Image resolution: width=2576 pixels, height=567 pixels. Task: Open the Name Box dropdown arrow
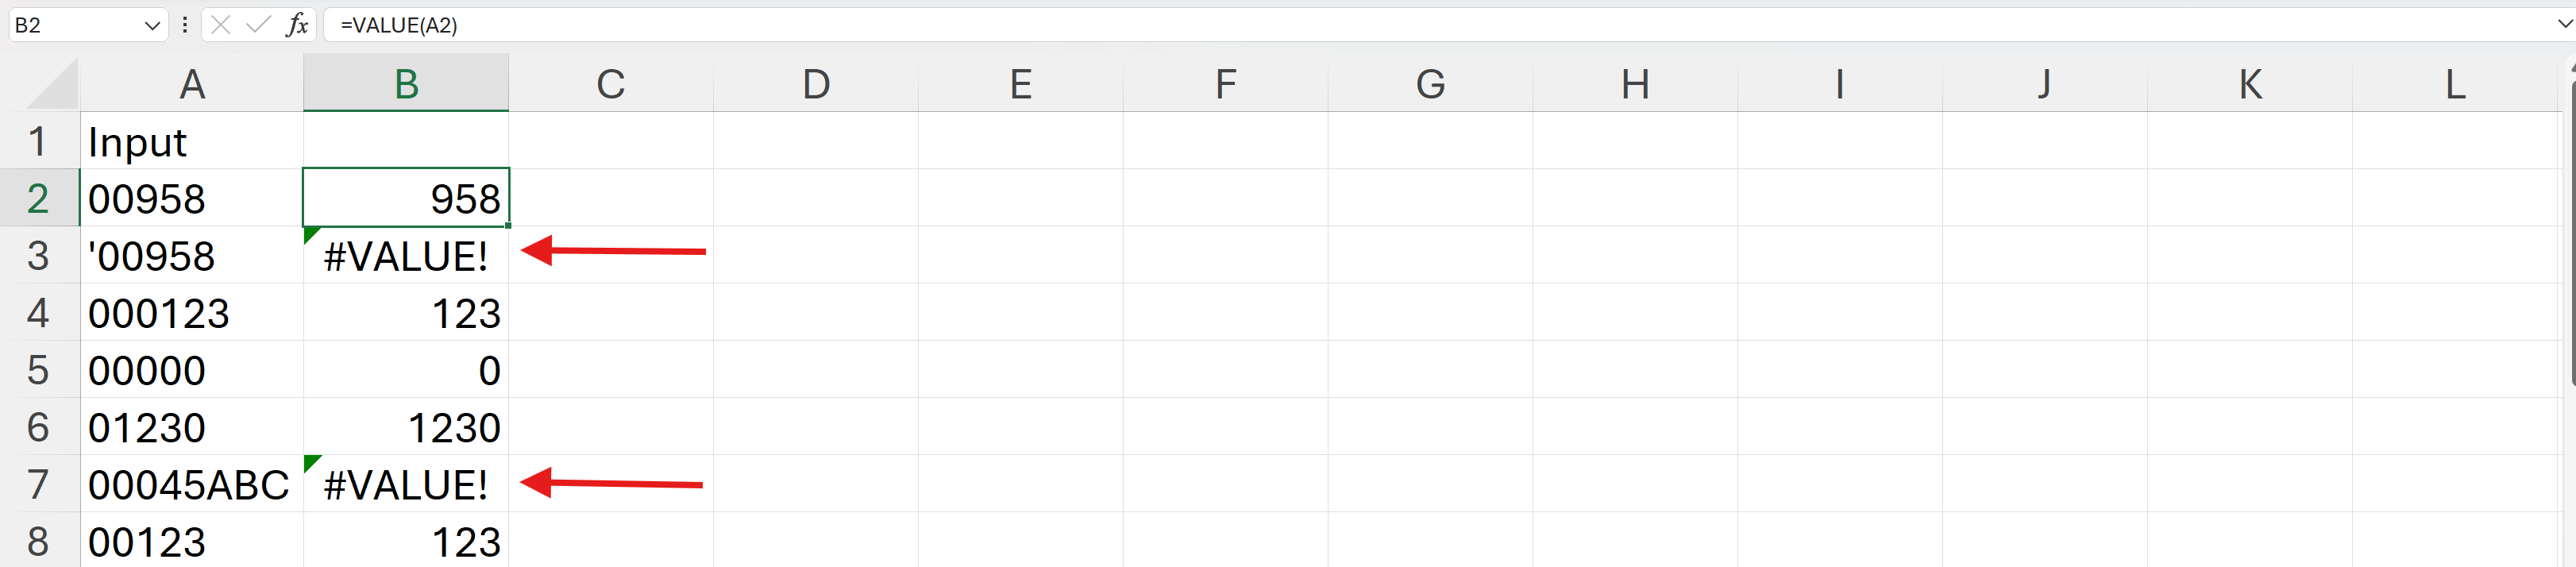point(152,25)
